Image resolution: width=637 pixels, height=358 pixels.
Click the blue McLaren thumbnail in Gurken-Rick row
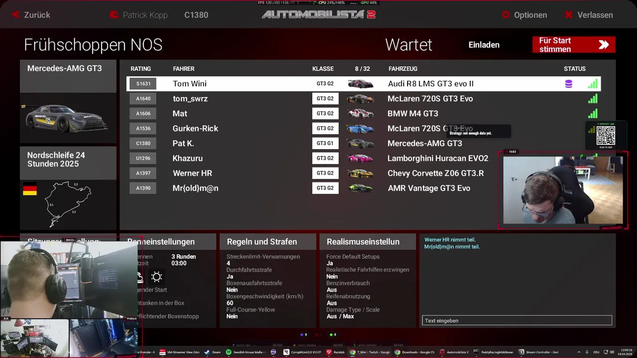[x=360, y=128]
